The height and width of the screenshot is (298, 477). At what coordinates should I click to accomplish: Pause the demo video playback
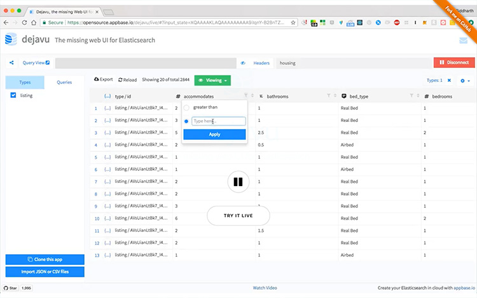pyautogui.click(x=238, y=182)
